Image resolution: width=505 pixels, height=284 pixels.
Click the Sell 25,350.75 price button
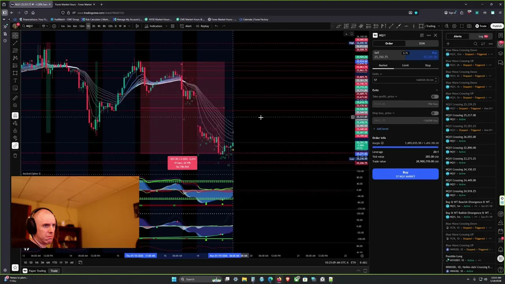tap(389, 55)
